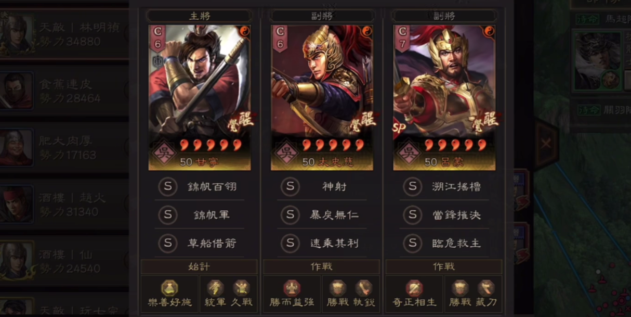Select the 奇正相生 tactic icon
631x317 pixels.
pyautogui.click(x=414, y=288)
